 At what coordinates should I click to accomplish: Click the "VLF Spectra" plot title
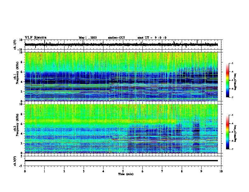36,38
